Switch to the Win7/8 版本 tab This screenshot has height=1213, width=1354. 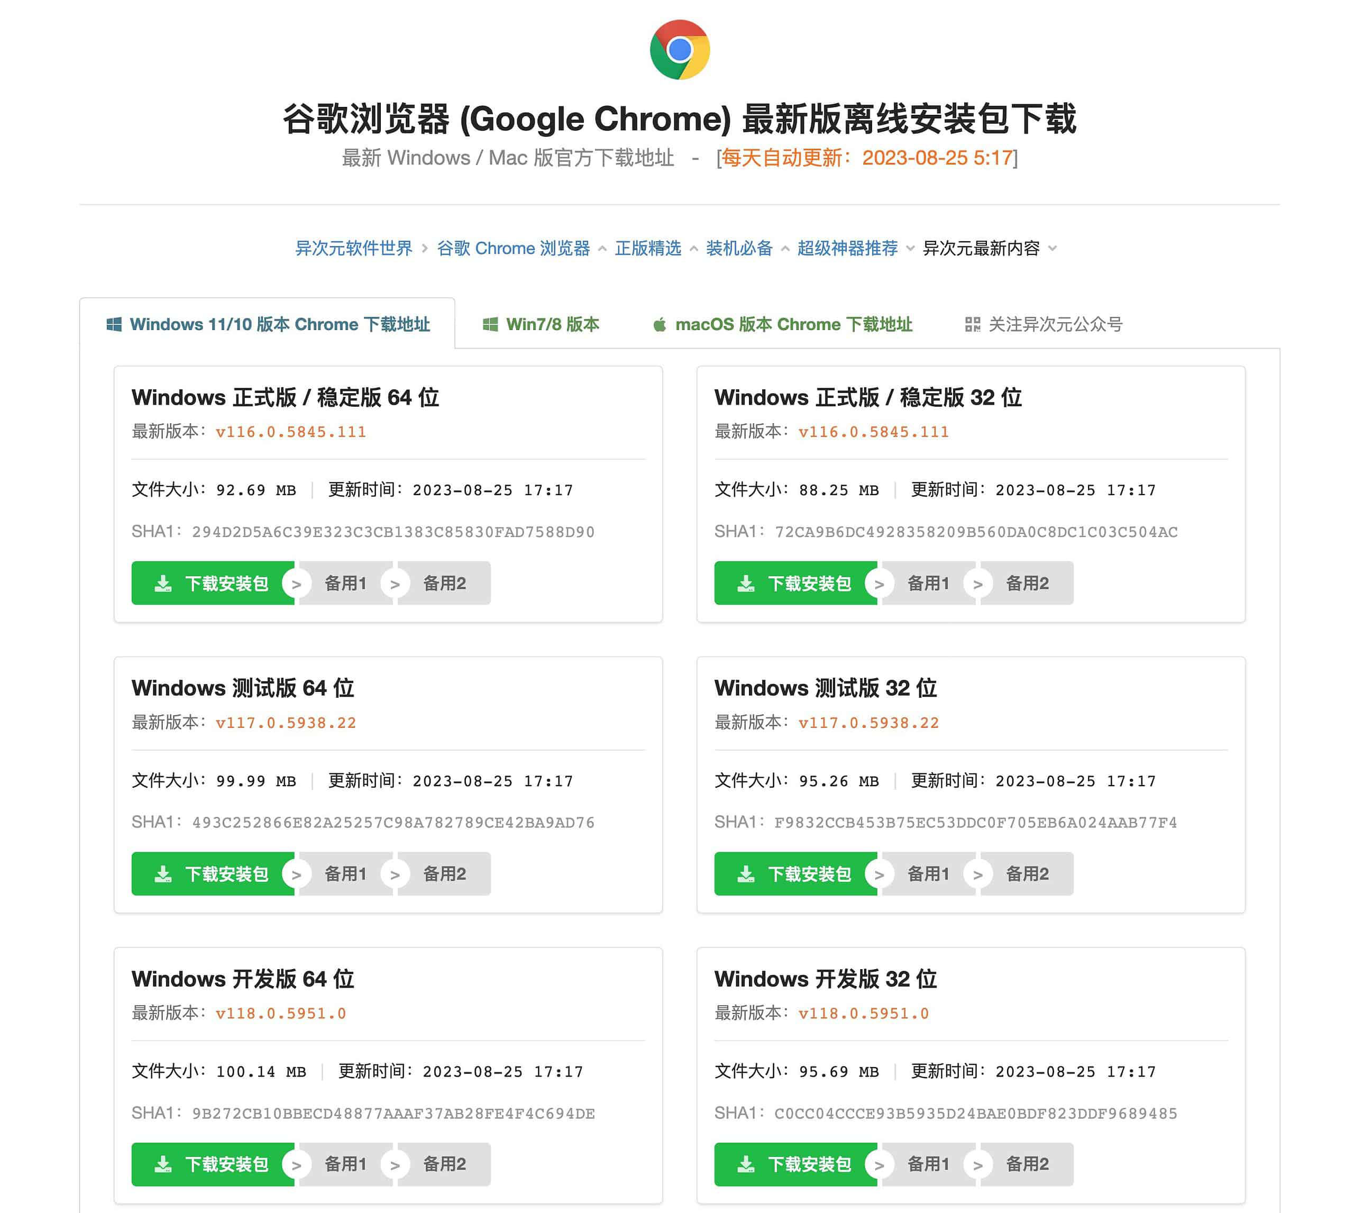coord(541,324)
